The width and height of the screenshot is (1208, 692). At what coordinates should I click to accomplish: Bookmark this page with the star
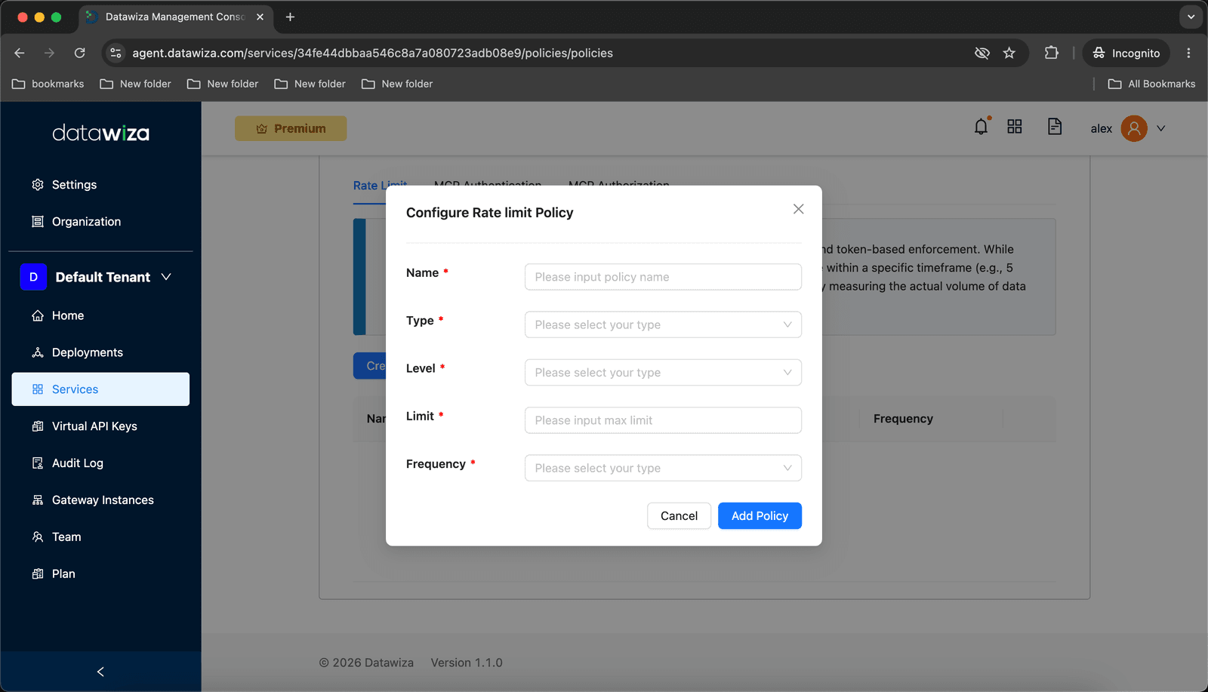pyautogui.click(x=1009, y=53)
